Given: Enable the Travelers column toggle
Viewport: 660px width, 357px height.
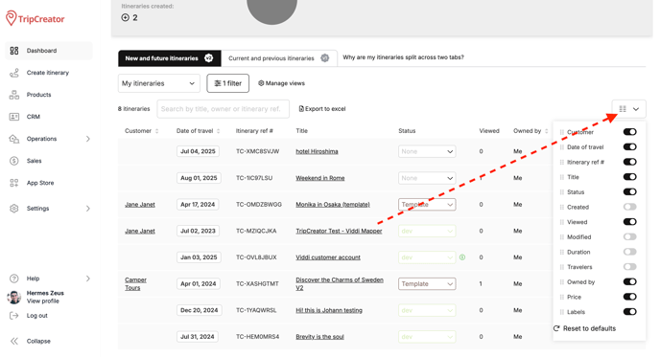Looking at the screenshot, I should tap(629, 267).
